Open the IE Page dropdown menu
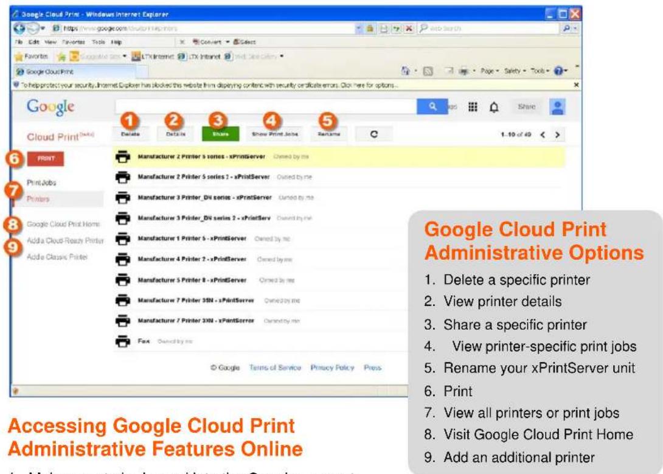 tap(490, 71)
